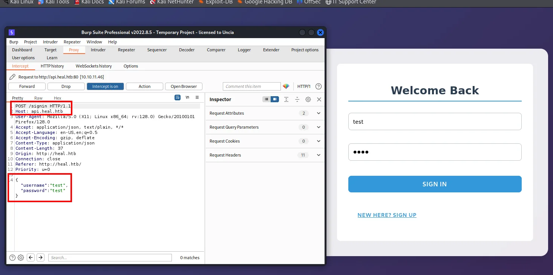Open the Action dropdown menu
This screenshot has width=553, height=275.
coord(144,86)
